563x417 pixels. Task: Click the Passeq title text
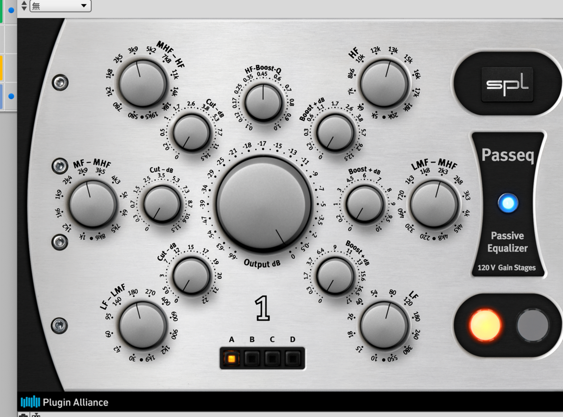[x=508, y=155]
